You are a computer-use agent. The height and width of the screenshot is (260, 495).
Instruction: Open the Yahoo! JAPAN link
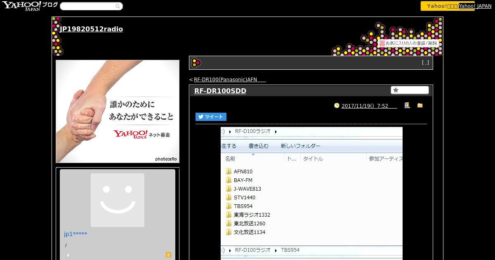point(475,6)
